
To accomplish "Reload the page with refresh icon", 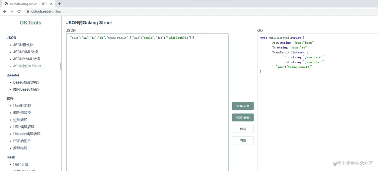I will (x=19, y=11).
